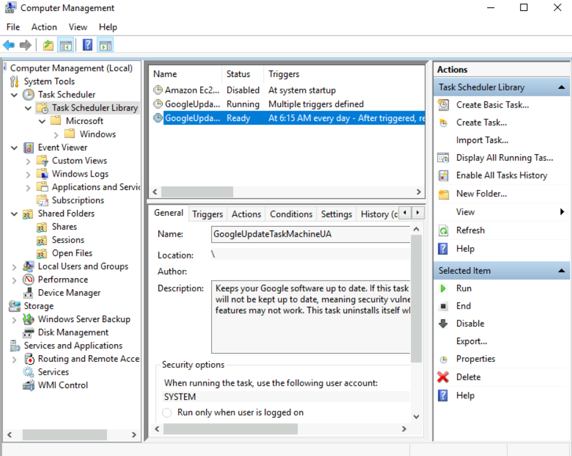Collapse the Selected Item actions section

(x=561, y=271)
